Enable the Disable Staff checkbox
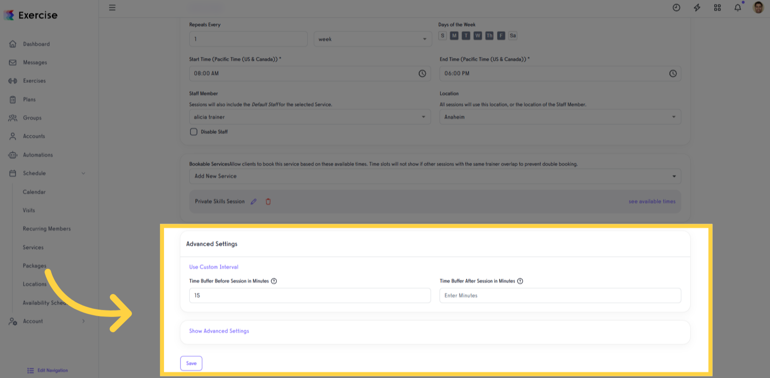The width and height of the screenshot is (770, 378). 194,132
